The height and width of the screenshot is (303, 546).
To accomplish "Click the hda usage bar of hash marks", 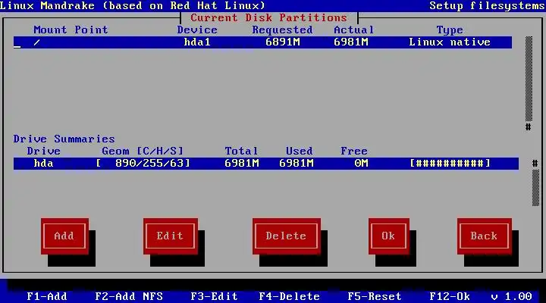I will 450,164.
